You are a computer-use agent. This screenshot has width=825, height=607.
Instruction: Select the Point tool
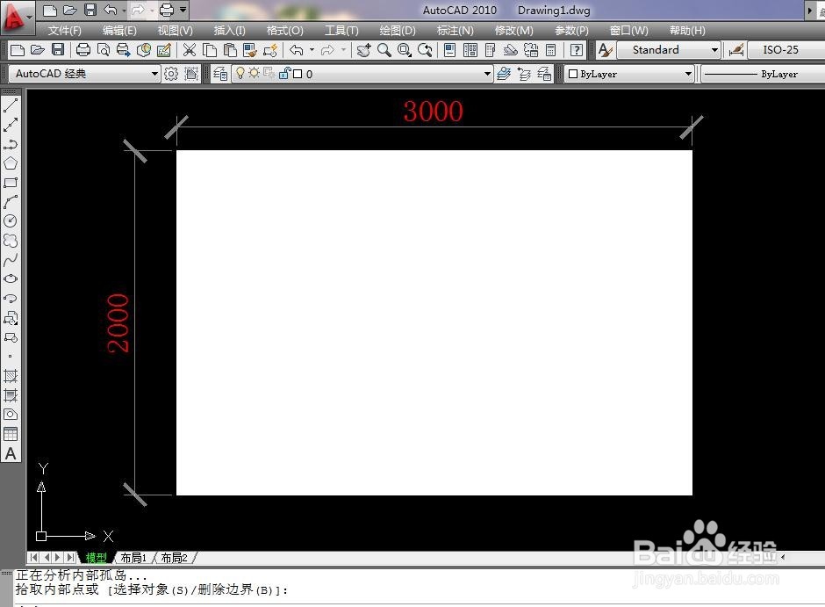click(x=11, y=357)
